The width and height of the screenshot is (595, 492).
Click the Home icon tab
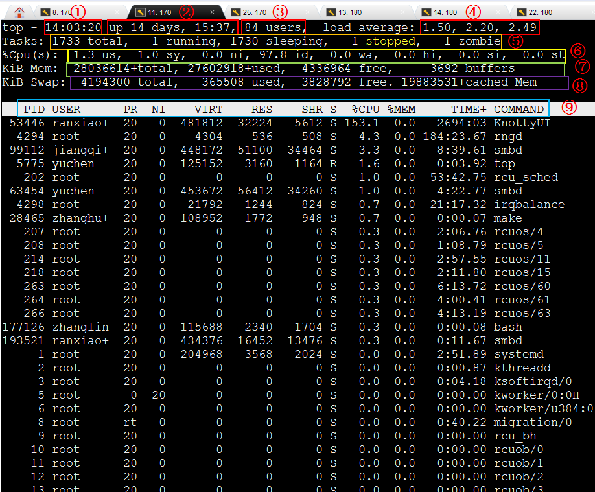click(19, 12)
